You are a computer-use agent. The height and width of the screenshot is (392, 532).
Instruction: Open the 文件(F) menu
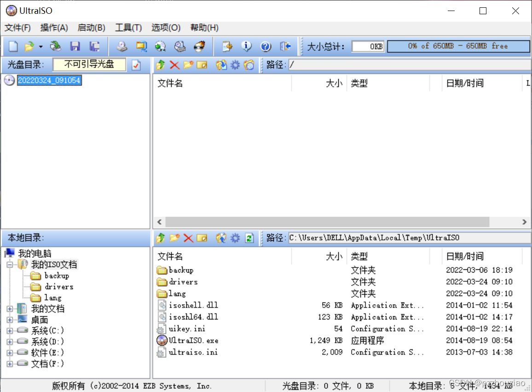point(17,28)
